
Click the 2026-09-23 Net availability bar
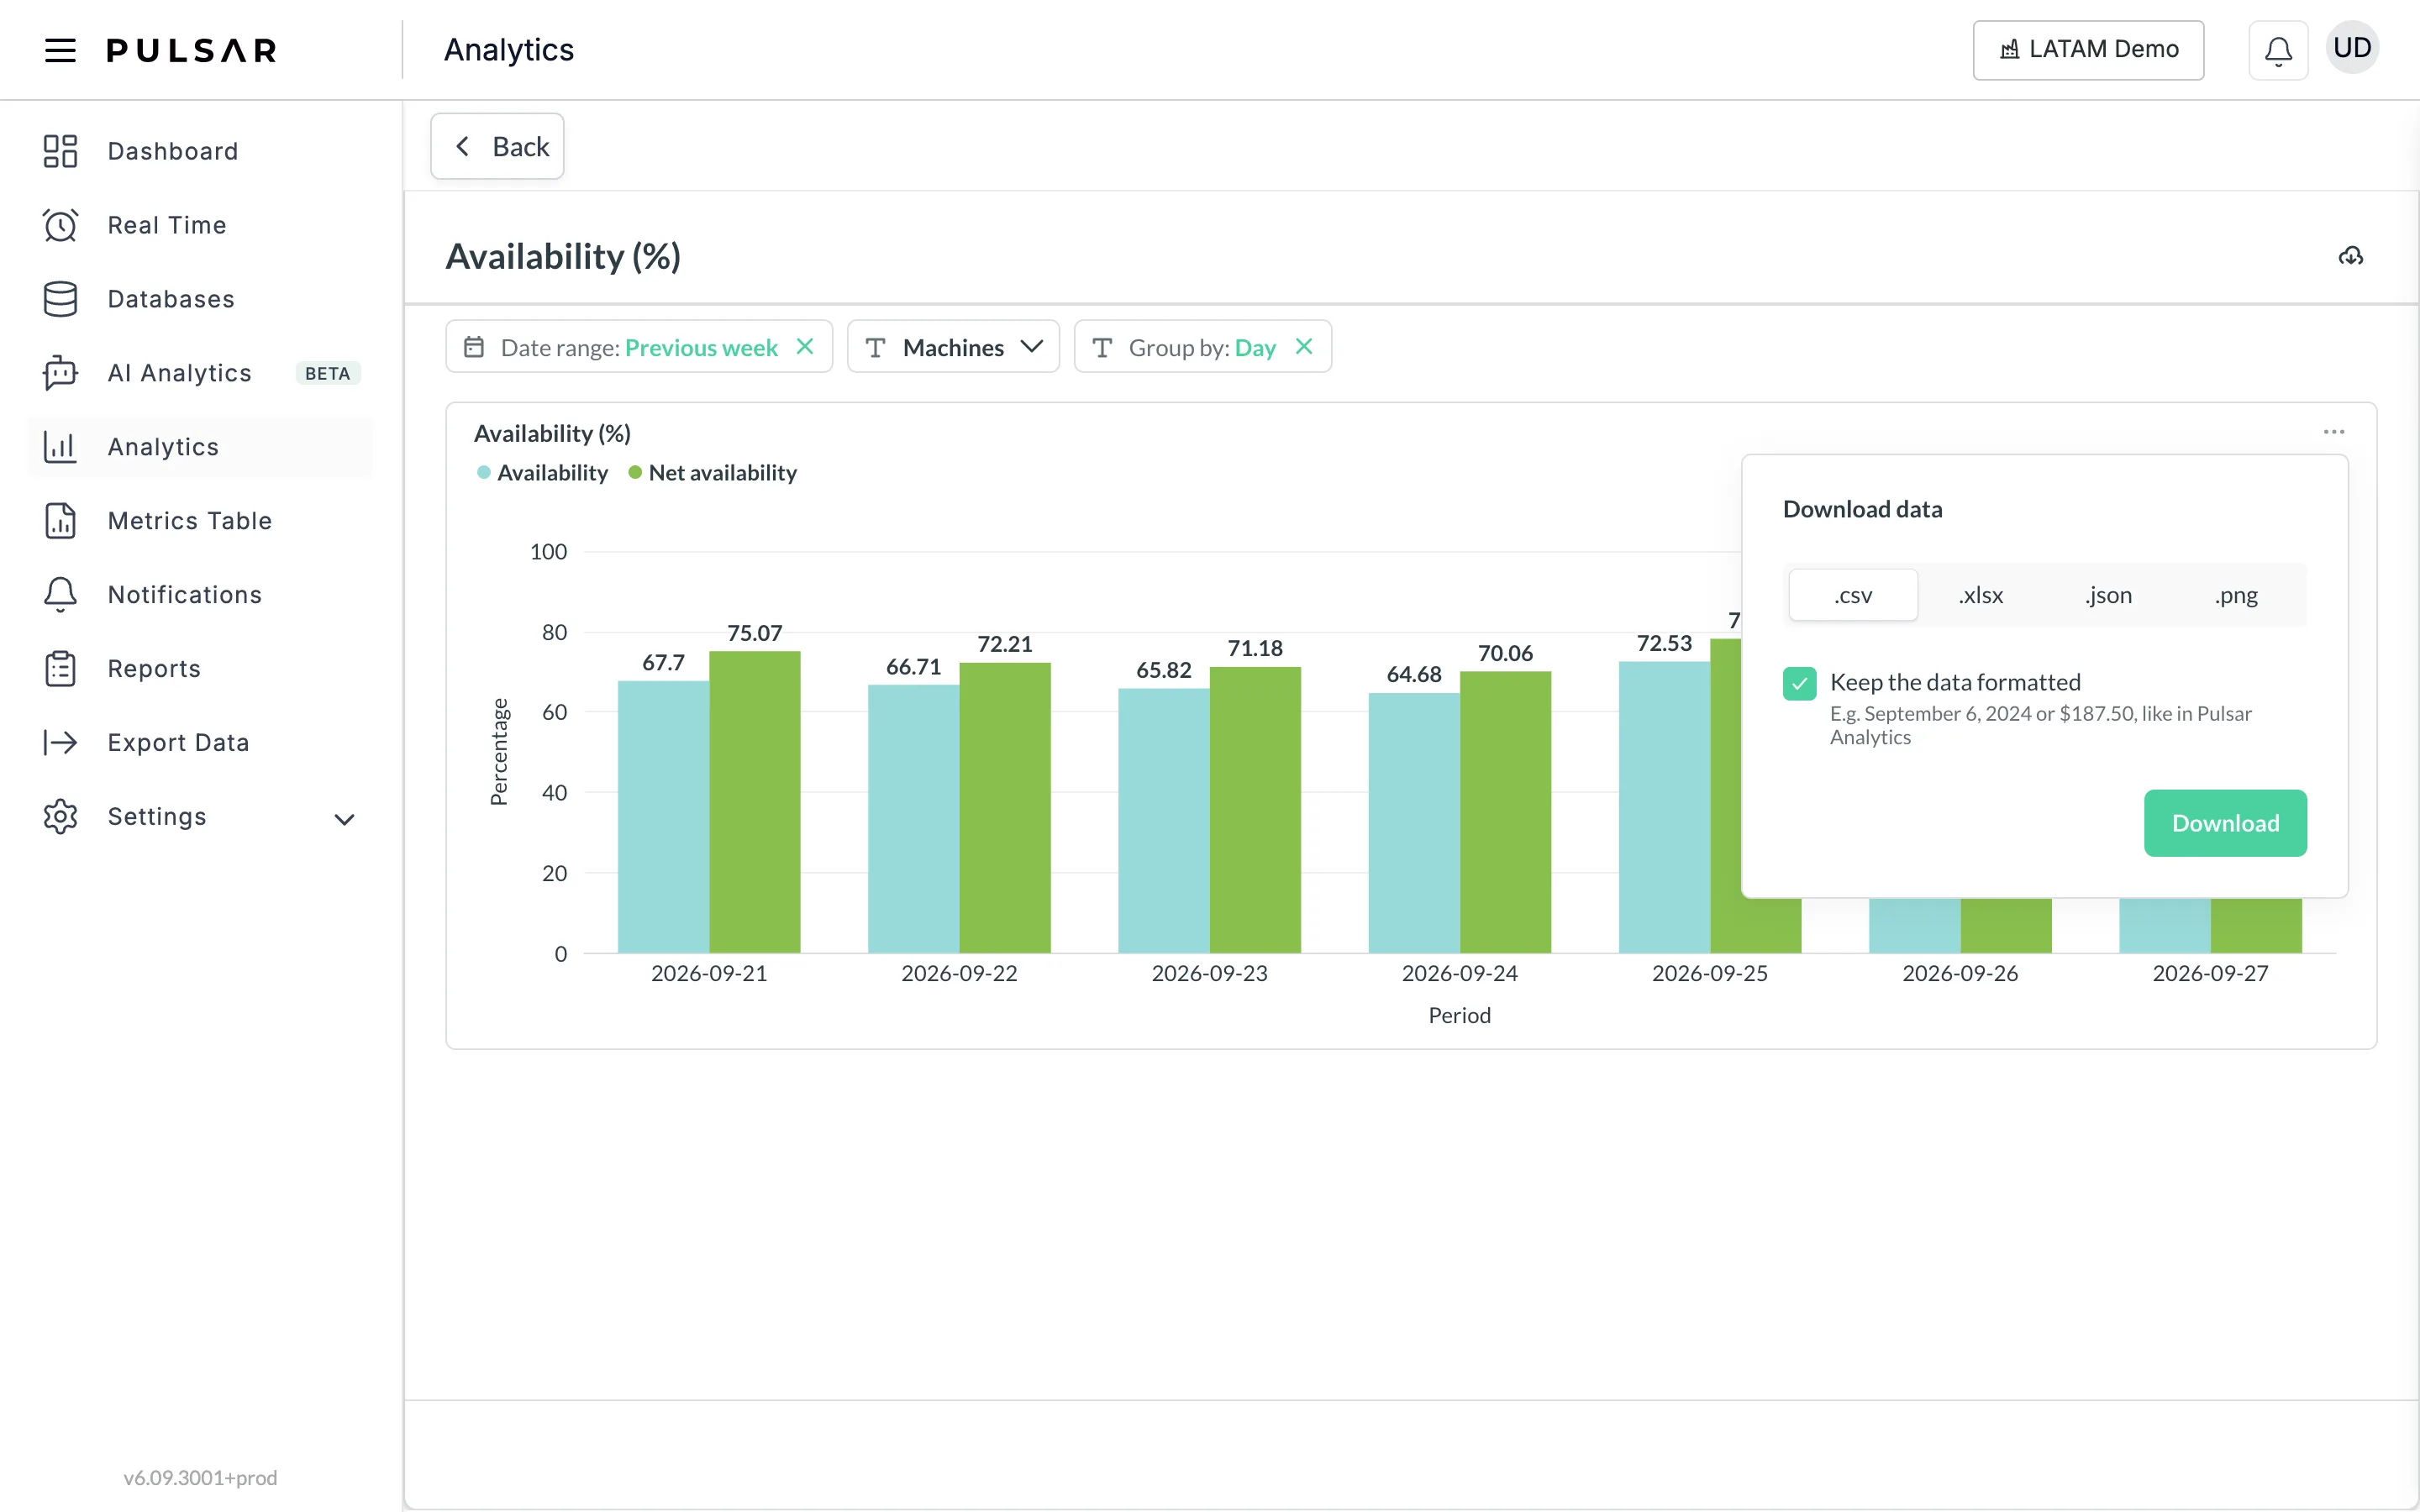pos(1255,810)
